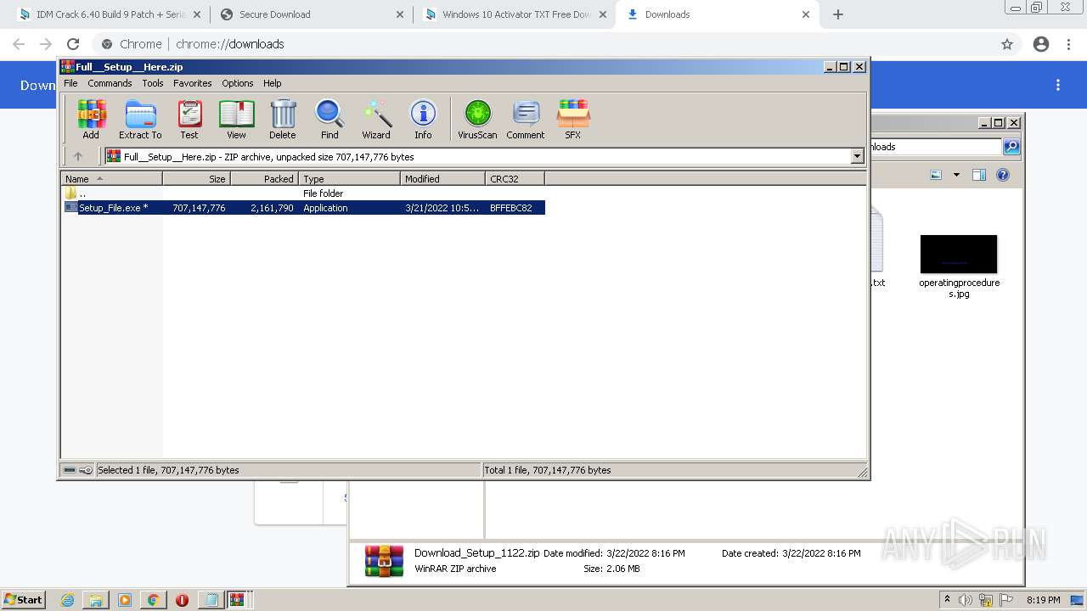Show hidden tray icons arrow
Image resolution: width=1087 pixels, height=611 pixels.
coord(947,599)
